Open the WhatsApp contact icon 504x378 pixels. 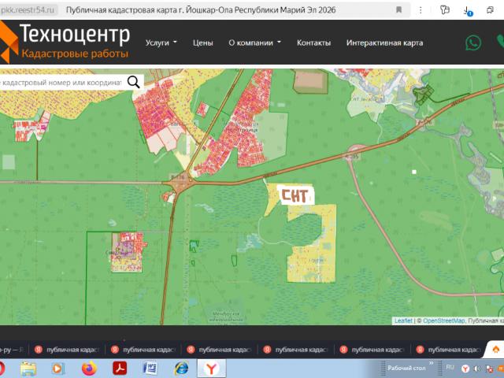473,43
